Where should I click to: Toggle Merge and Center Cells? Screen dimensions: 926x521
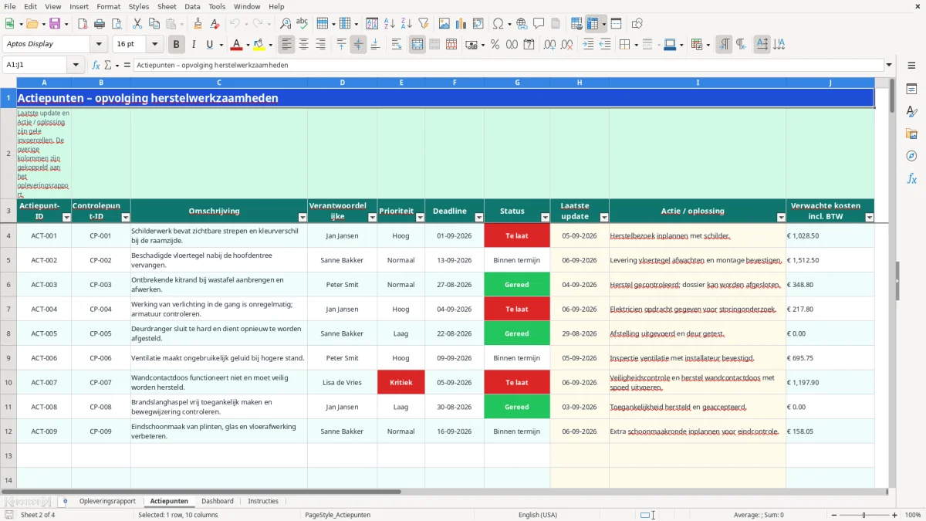(417, 45)
